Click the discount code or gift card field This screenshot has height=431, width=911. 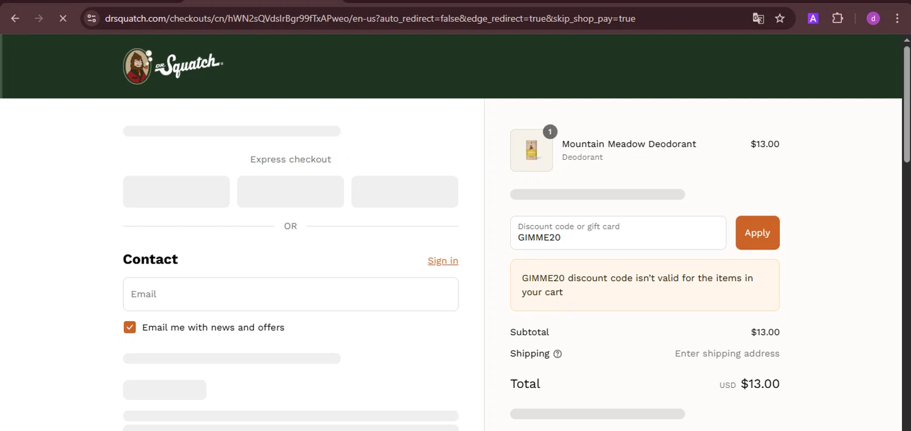(618, 232)
